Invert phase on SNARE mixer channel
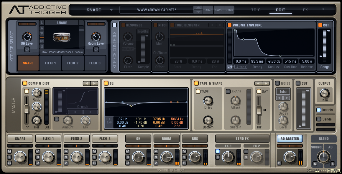The width and height of the screenshot is (342, 174). pos(9,163)
